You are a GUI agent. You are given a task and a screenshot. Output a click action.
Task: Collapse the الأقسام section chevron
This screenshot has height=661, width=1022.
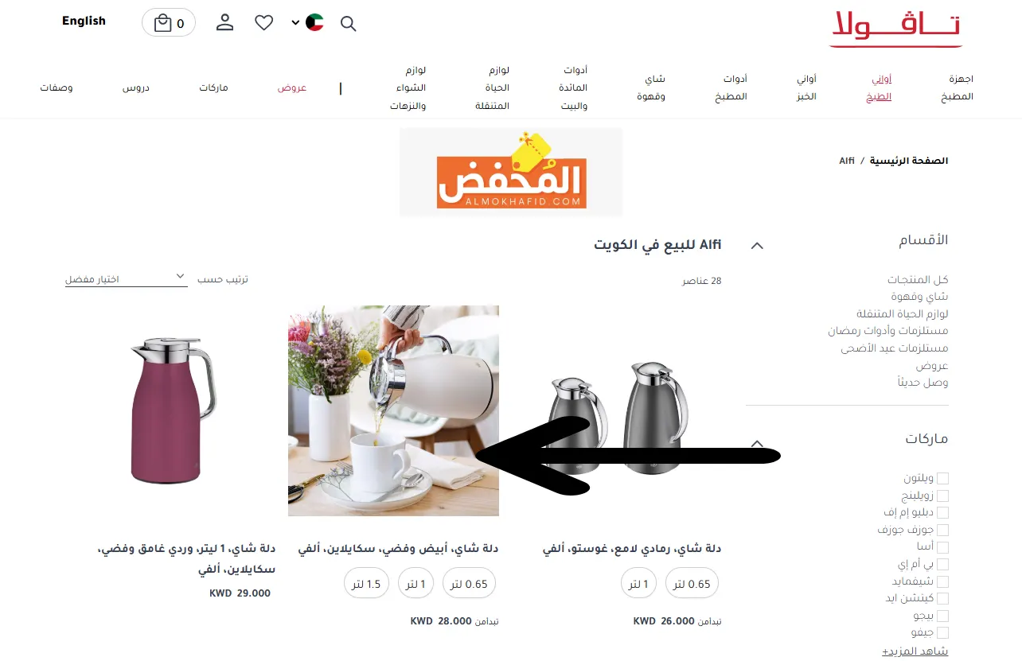[x=757, y=246]
